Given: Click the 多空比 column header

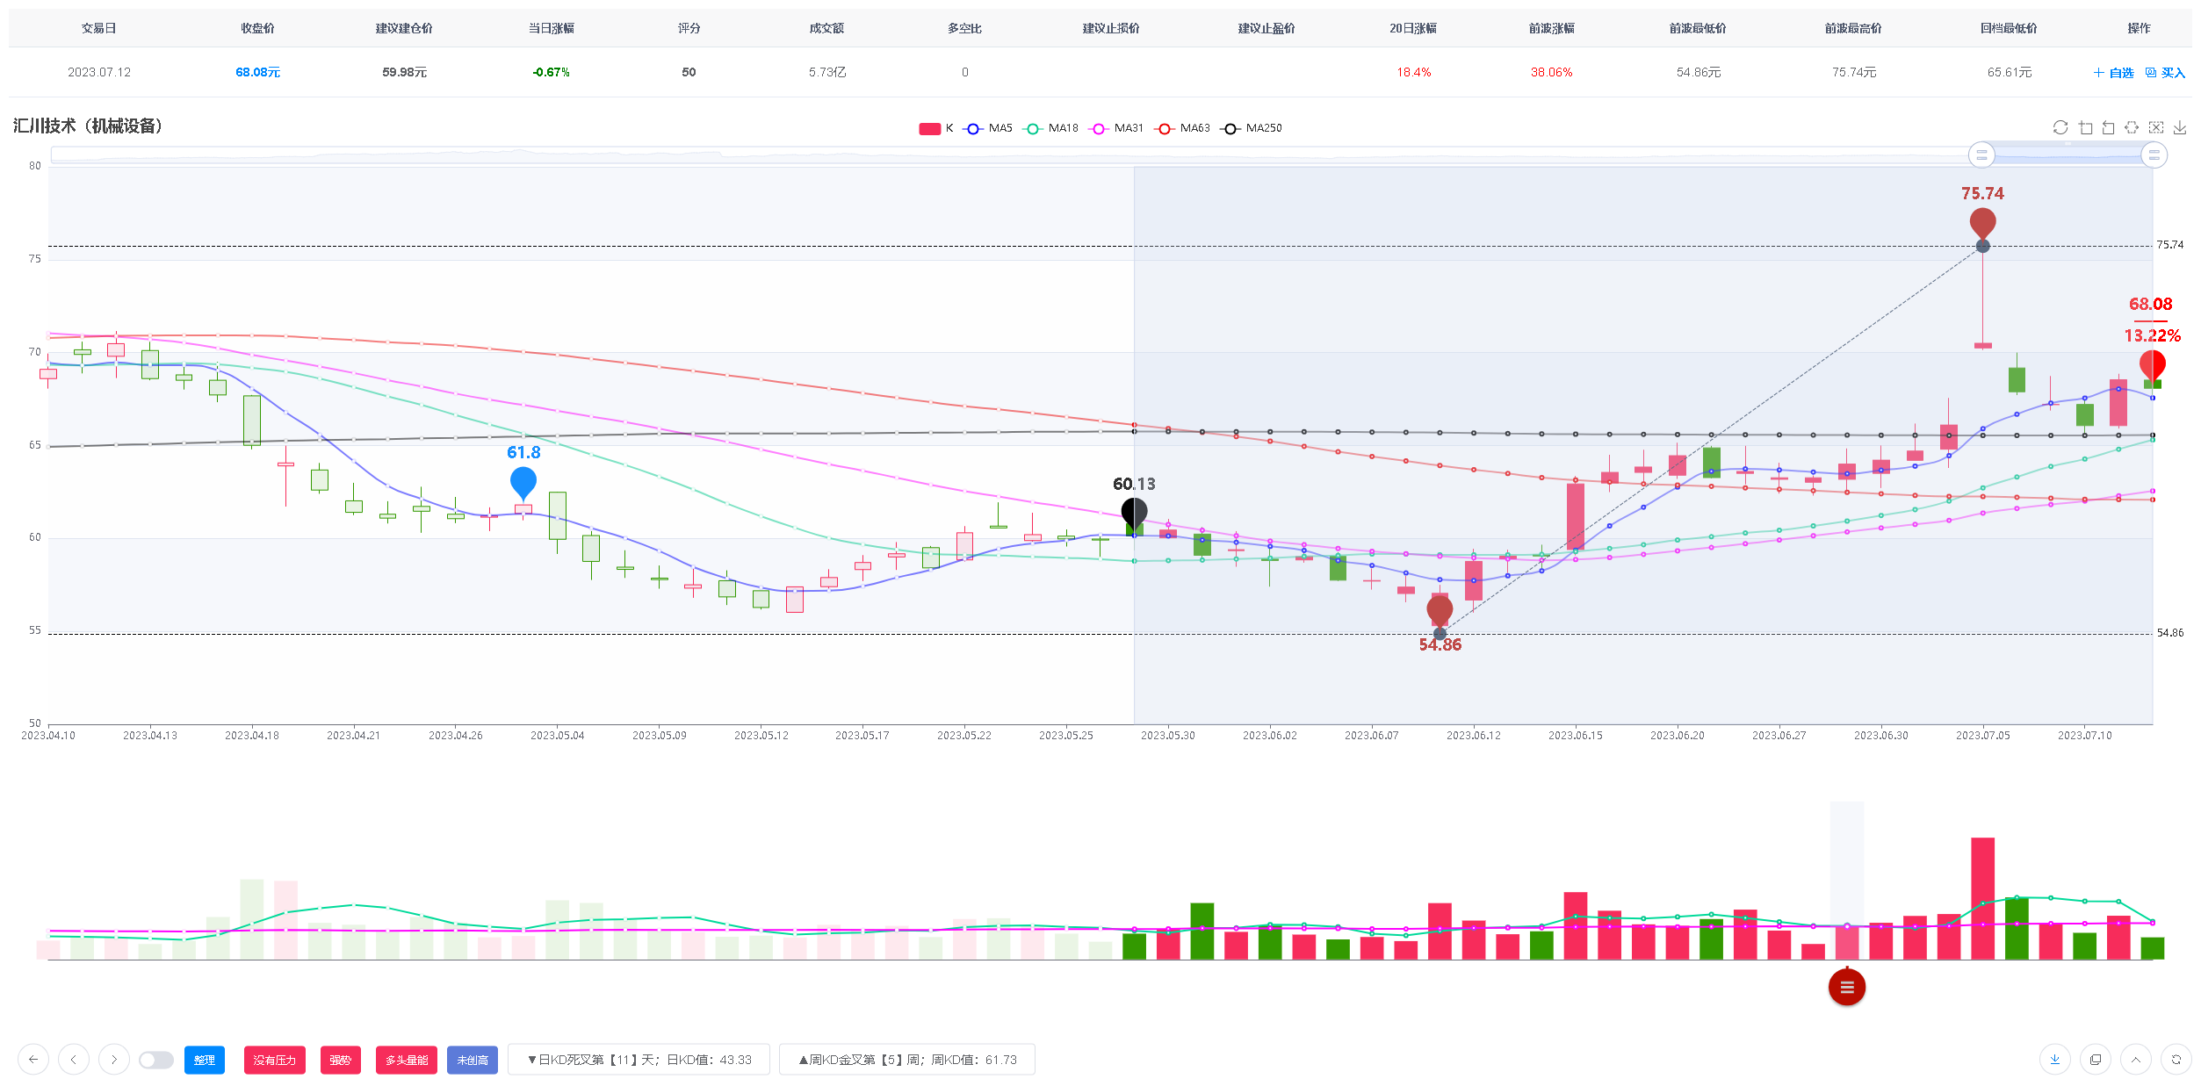Looking at the screenshot, I should 964,28.
